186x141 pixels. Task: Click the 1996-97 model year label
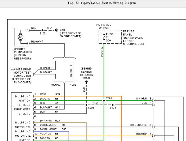[56, 85]
